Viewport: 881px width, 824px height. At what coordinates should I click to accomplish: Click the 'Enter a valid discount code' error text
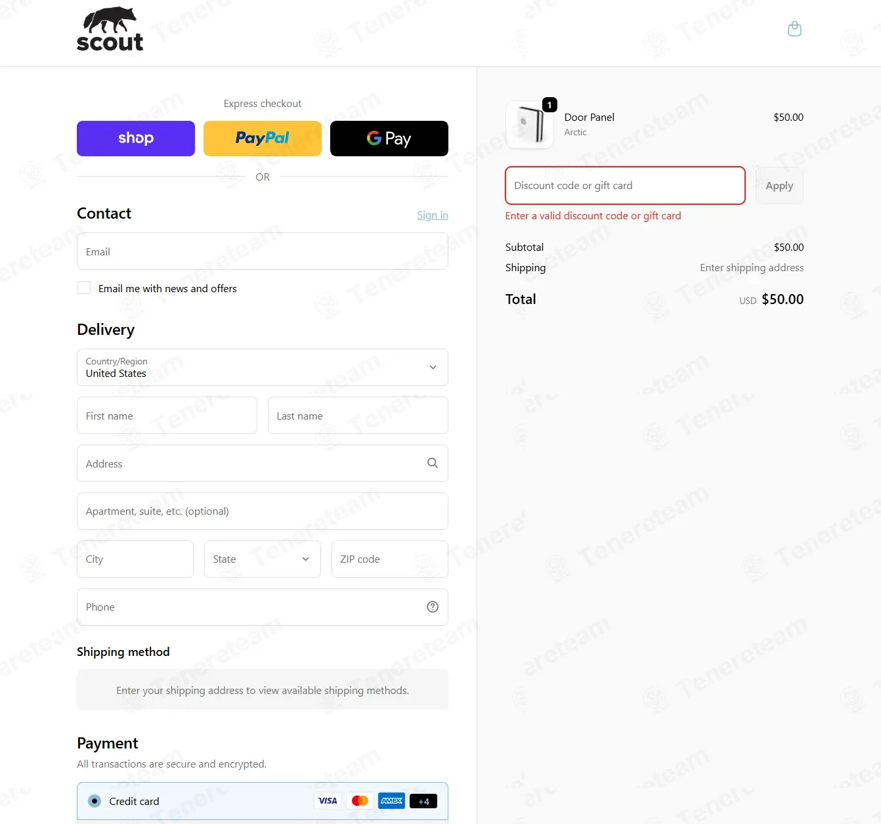tap(593, 216)
